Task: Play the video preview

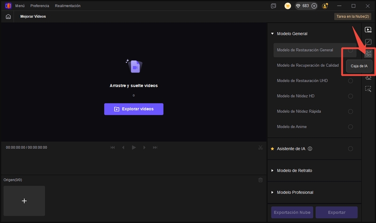Action: tap(134, 148)
